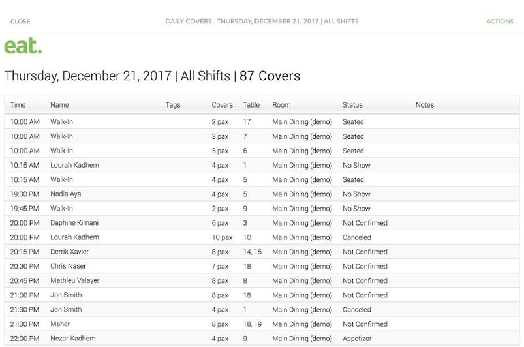Open the Nadia Aya 19:30 booking
This screenshot has height=347, width=524.
tap(262, 194)
